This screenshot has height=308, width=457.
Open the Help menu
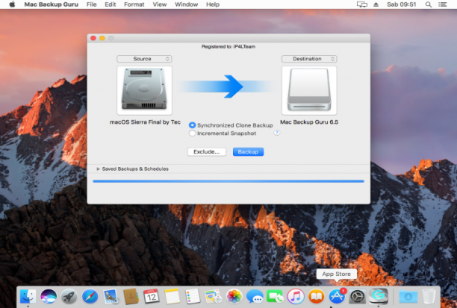213,4
